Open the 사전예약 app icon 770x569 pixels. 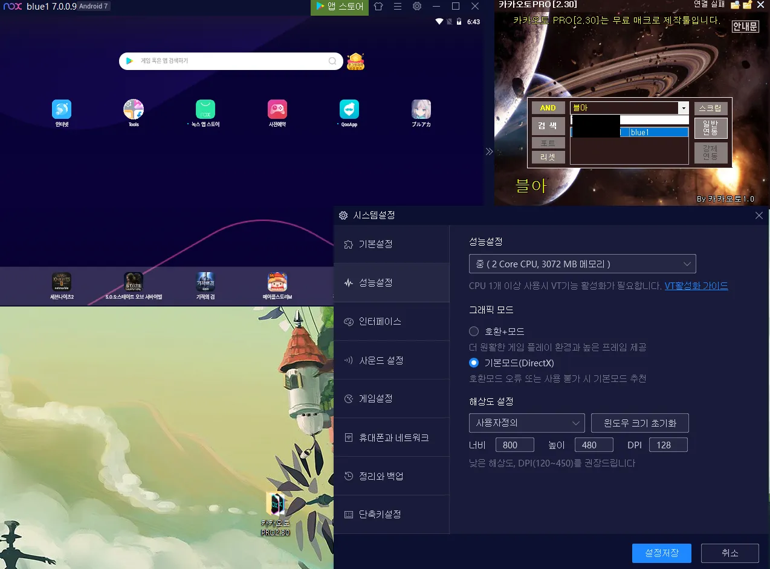[277, 109]
